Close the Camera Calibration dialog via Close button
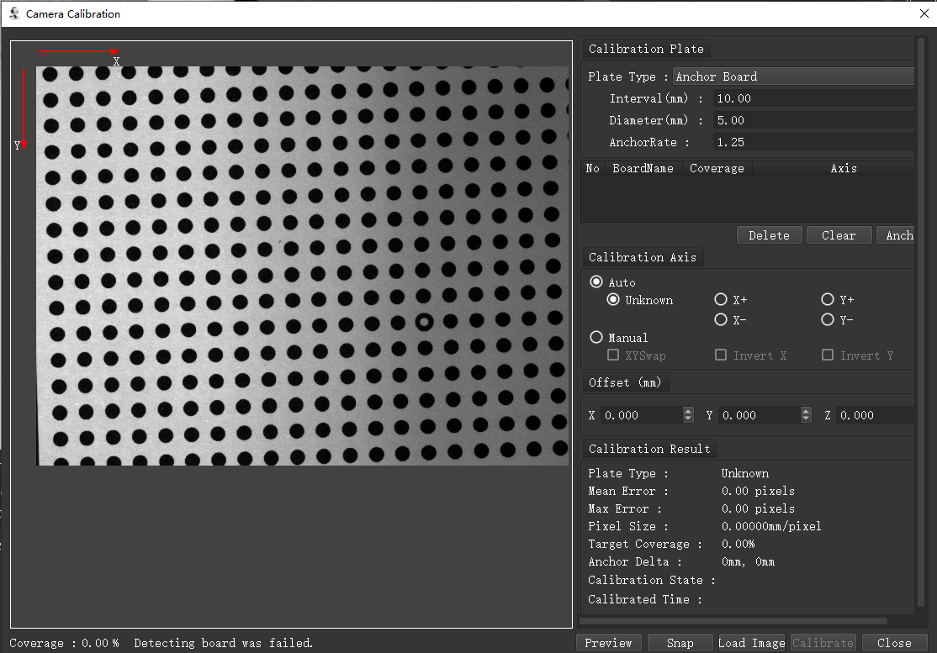This screenshot has height=653, width=937. click(893, 643)
